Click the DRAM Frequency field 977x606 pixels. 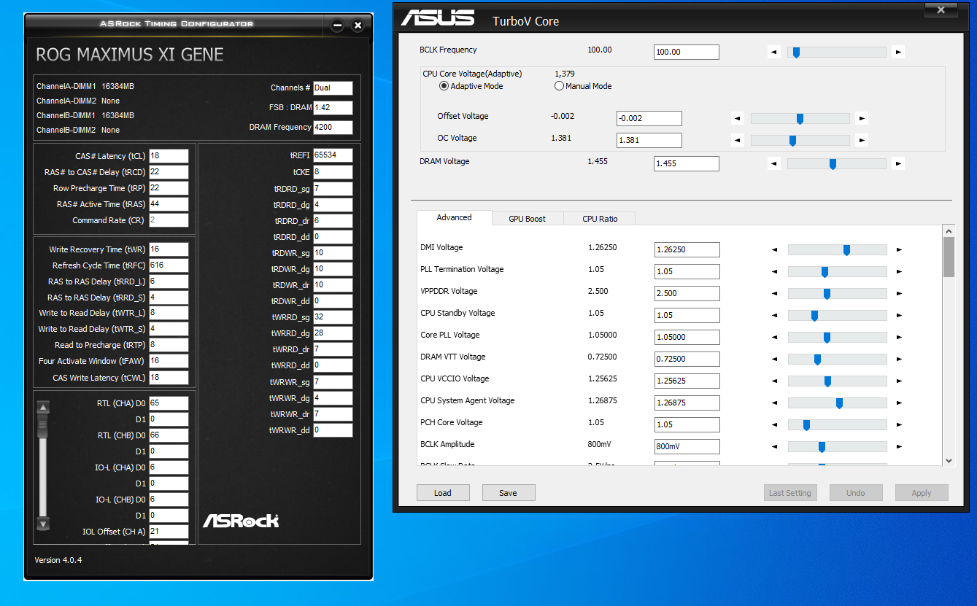tap(333, 128)
